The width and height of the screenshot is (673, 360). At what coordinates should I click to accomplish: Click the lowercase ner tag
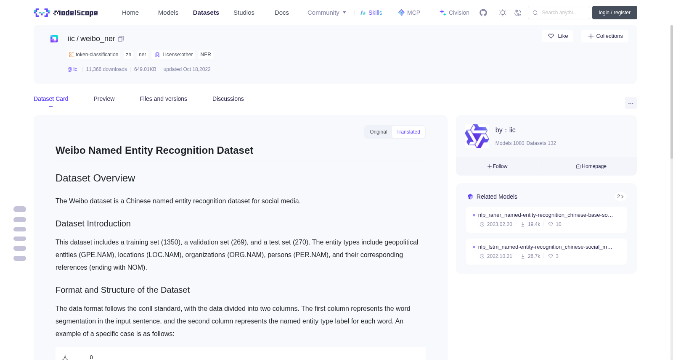(x=143, y=55)
